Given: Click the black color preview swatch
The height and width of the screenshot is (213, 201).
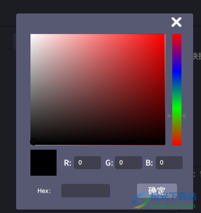Looking at the screenshot, I should coord(44,163).
